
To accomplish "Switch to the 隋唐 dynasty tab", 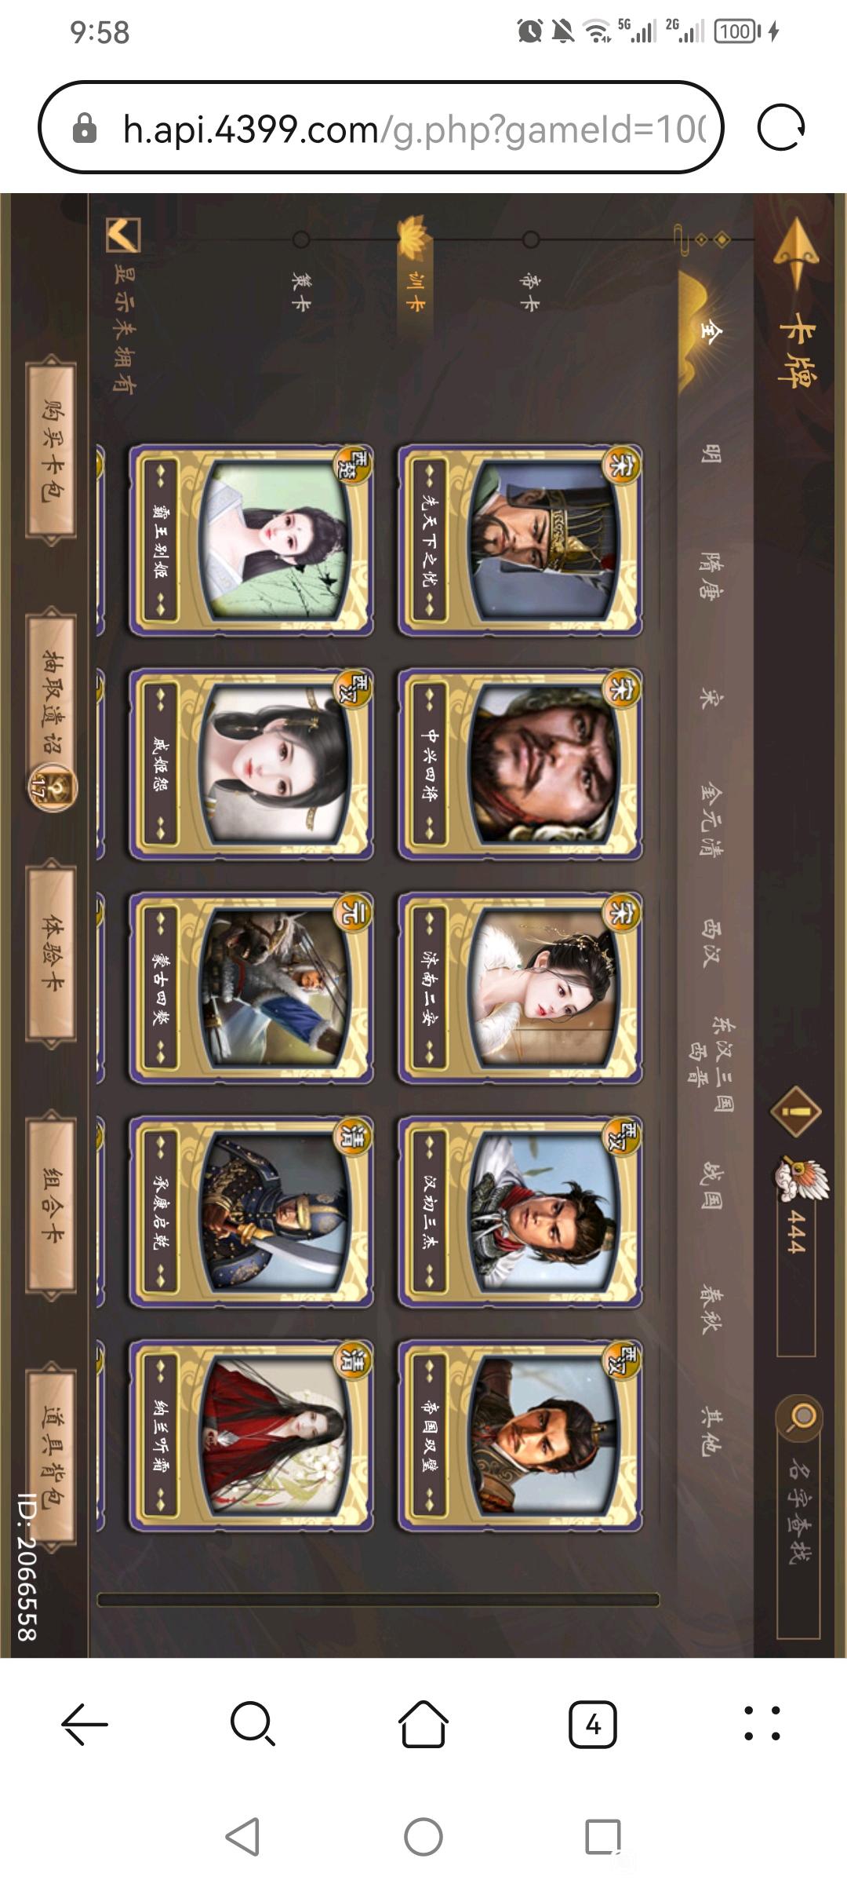I will (x=712, y=575).
